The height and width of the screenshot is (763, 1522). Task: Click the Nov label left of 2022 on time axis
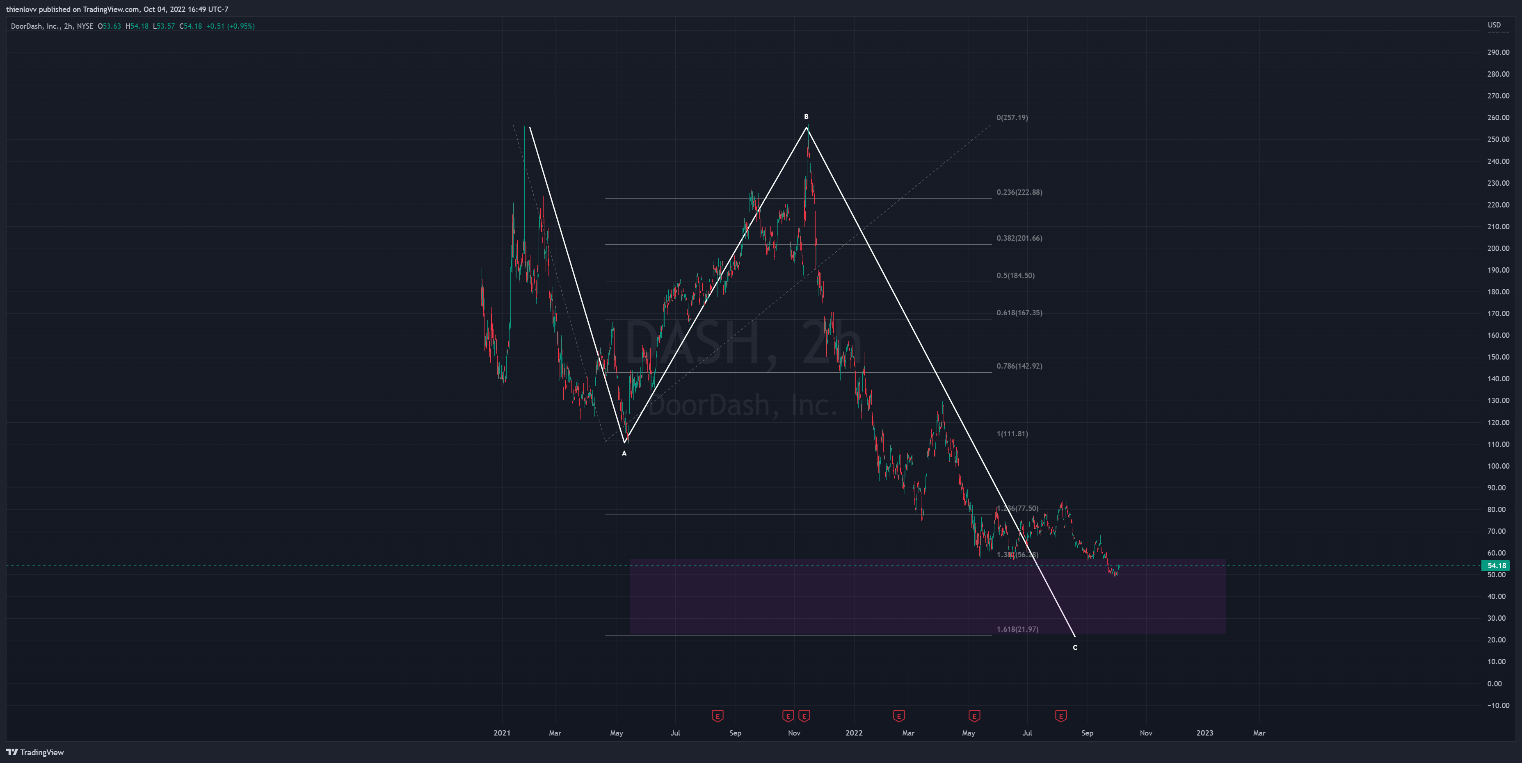click(x=794, y=733)
